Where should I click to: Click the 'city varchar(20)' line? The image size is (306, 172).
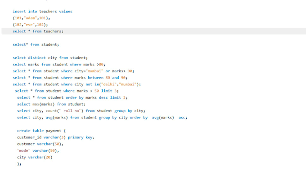coord(35,157)
